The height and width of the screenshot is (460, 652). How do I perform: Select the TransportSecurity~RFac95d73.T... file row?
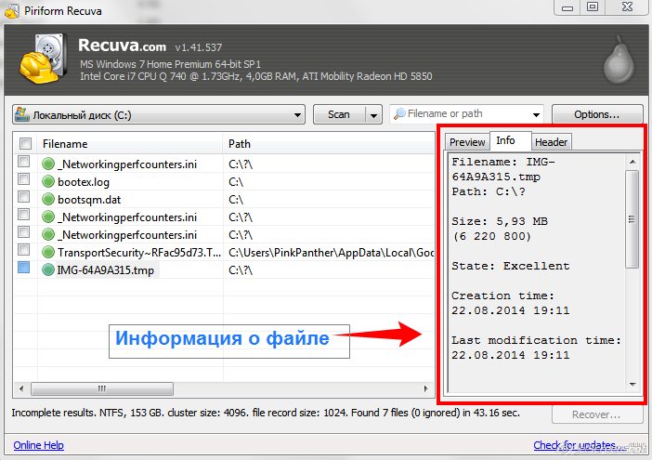pos(224,252)
